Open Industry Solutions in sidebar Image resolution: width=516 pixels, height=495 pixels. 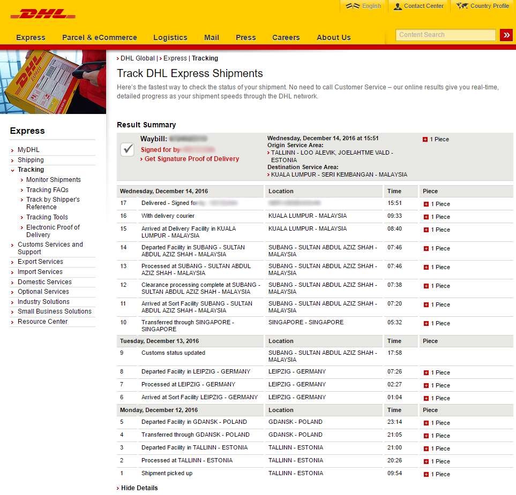point(44,302)
